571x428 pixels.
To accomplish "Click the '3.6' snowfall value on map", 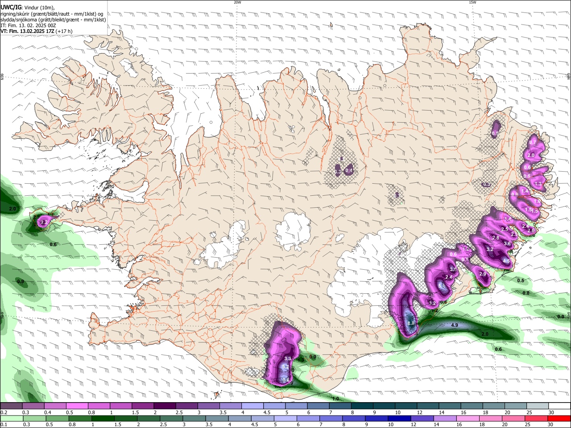I will [507, 244].
